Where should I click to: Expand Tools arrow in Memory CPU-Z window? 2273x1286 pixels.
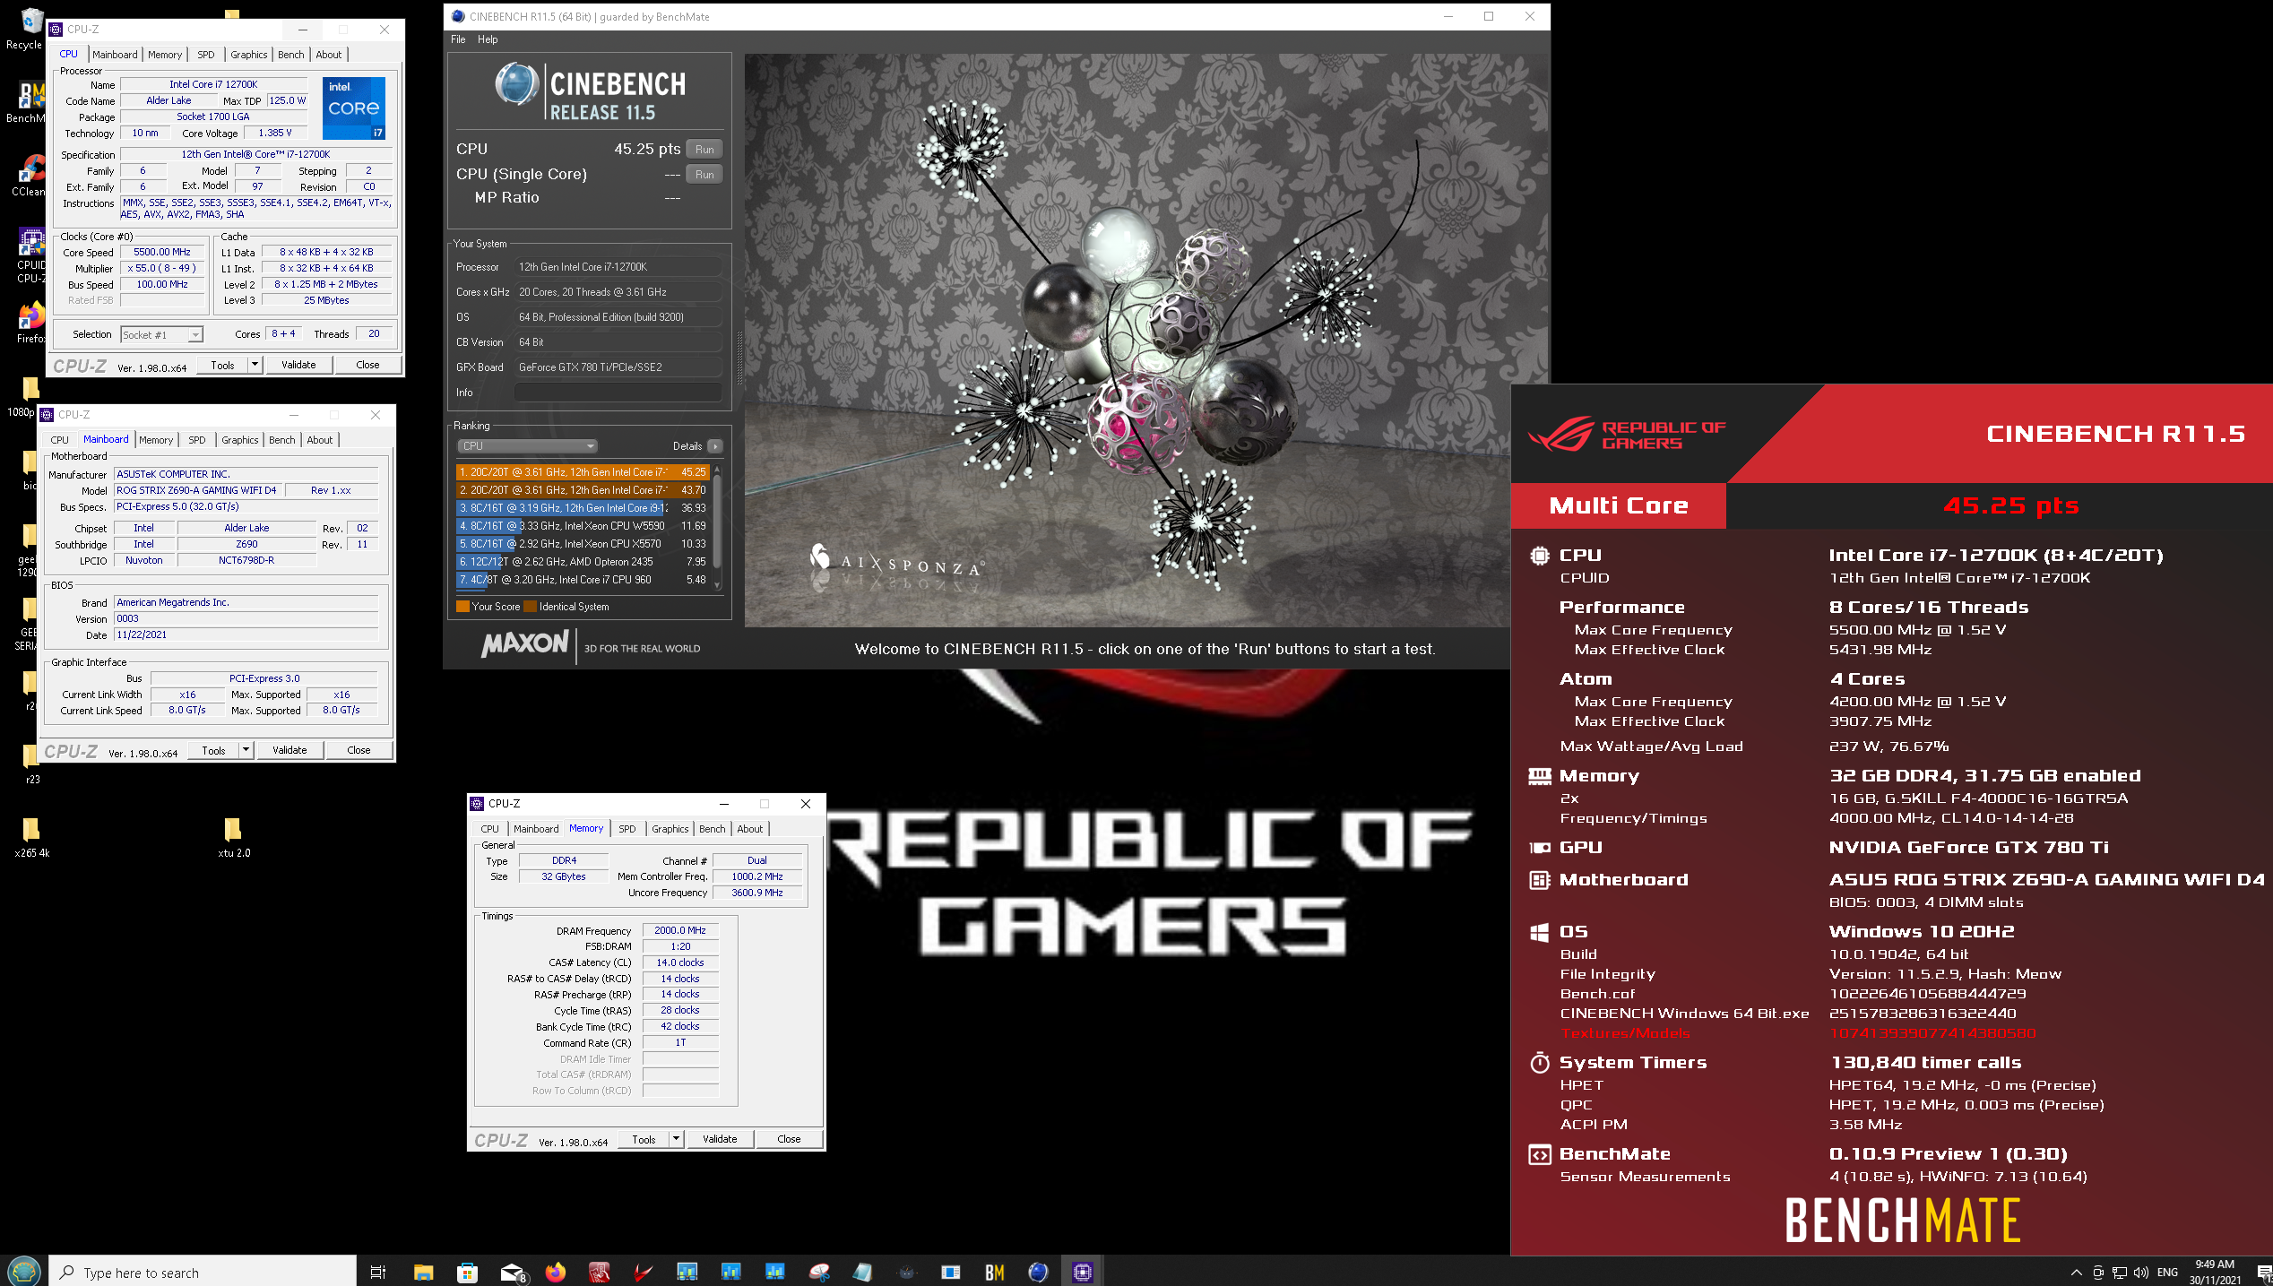click(x=677, y=1139)
